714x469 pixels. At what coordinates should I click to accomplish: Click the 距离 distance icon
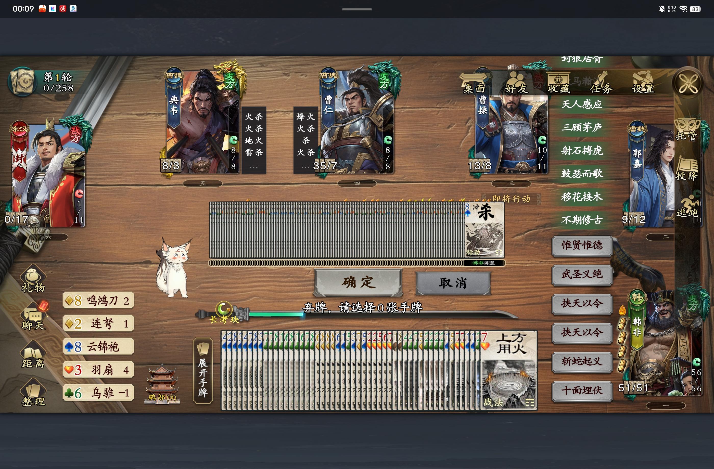(33, 355)
